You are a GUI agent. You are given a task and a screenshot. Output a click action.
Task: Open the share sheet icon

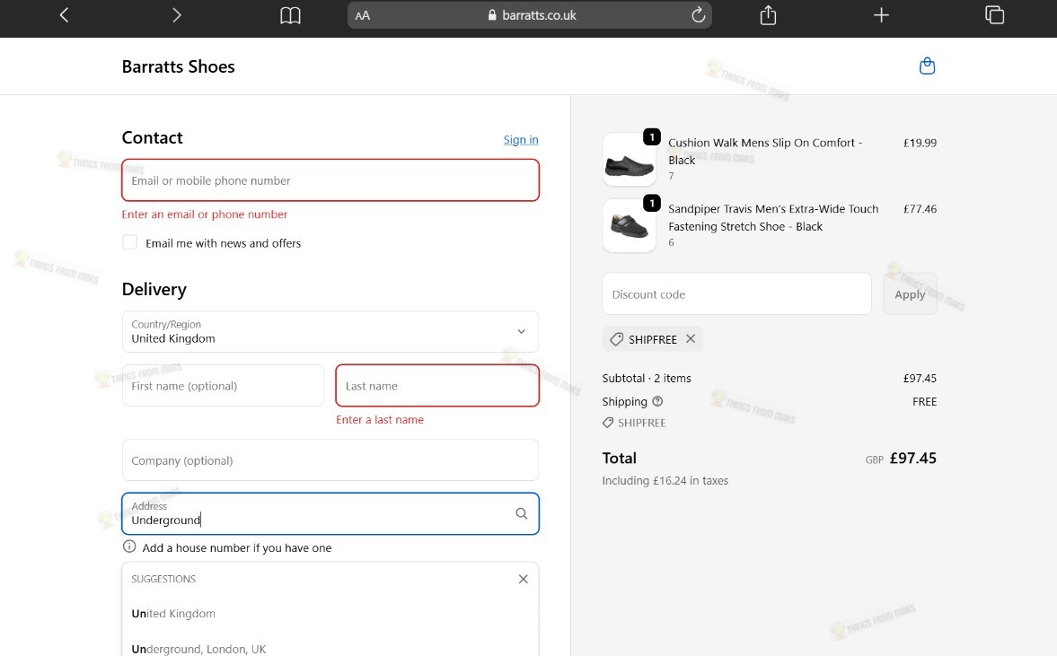769,15
